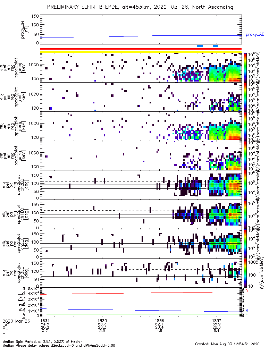Click the MLT value 20.4
The image size is (269, 347).
(159, 327)
